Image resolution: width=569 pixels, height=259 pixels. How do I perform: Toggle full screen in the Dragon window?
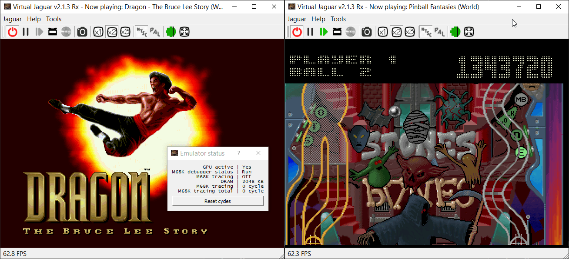(x=184, y=32)
